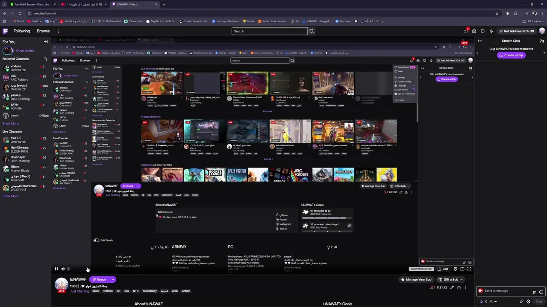Click Manage Your Sub button
This screenshot has width=547, height=307.
(x=416, y=279)
